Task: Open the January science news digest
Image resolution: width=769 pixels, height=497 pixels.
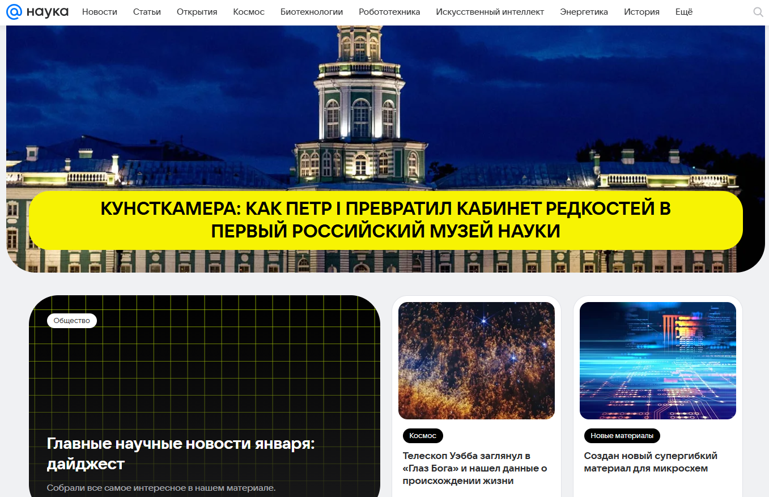Action: tap(180, 453)
